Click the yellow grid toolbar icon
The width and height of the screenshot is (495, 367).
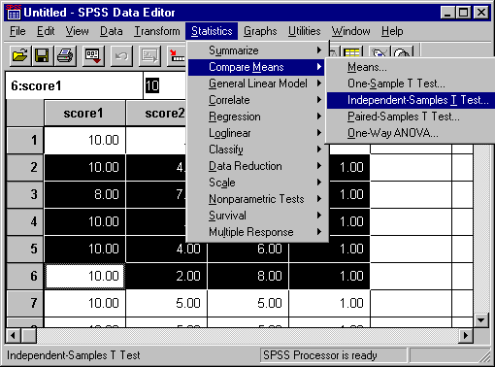[x=352, y=51]
